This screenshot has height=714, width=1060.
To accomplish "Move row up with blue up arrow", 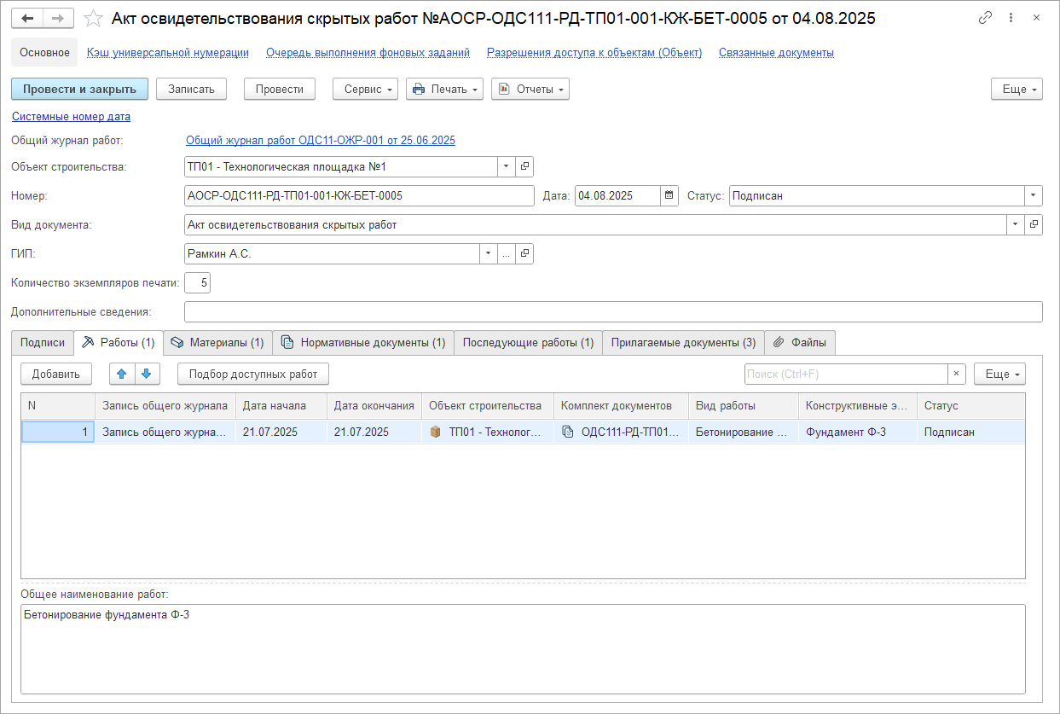I will pyautogui.click(x=122, y=374).
